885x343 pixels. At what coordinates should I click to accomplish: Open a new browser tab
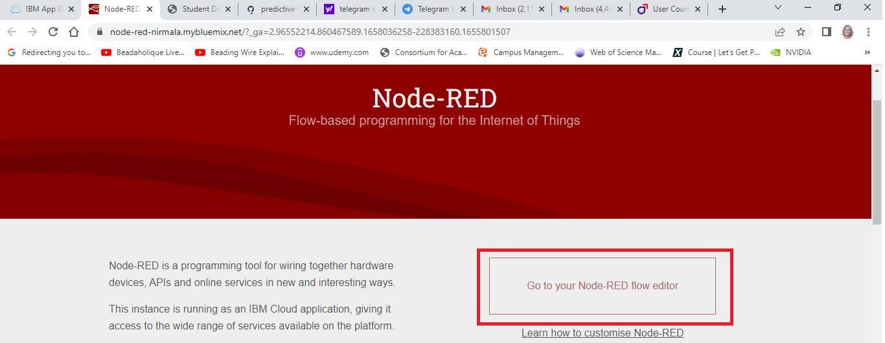pos(722,9)
